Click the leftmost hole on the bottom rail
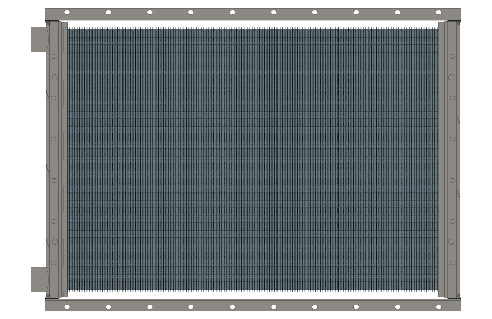Viewport: 492px width, 319px height. coord(67,307)
